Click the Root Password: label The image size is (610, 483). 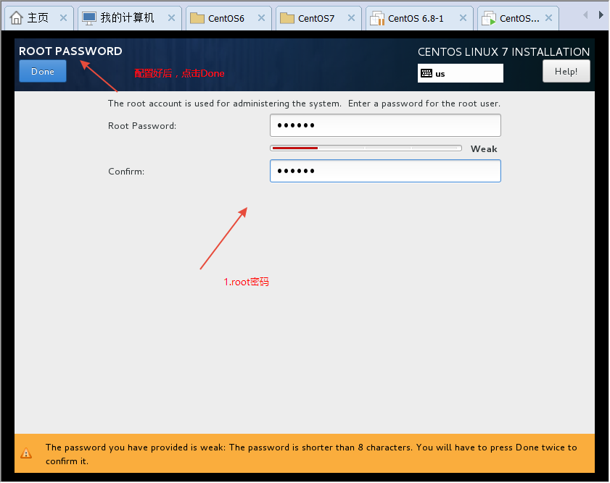[142, 126]
